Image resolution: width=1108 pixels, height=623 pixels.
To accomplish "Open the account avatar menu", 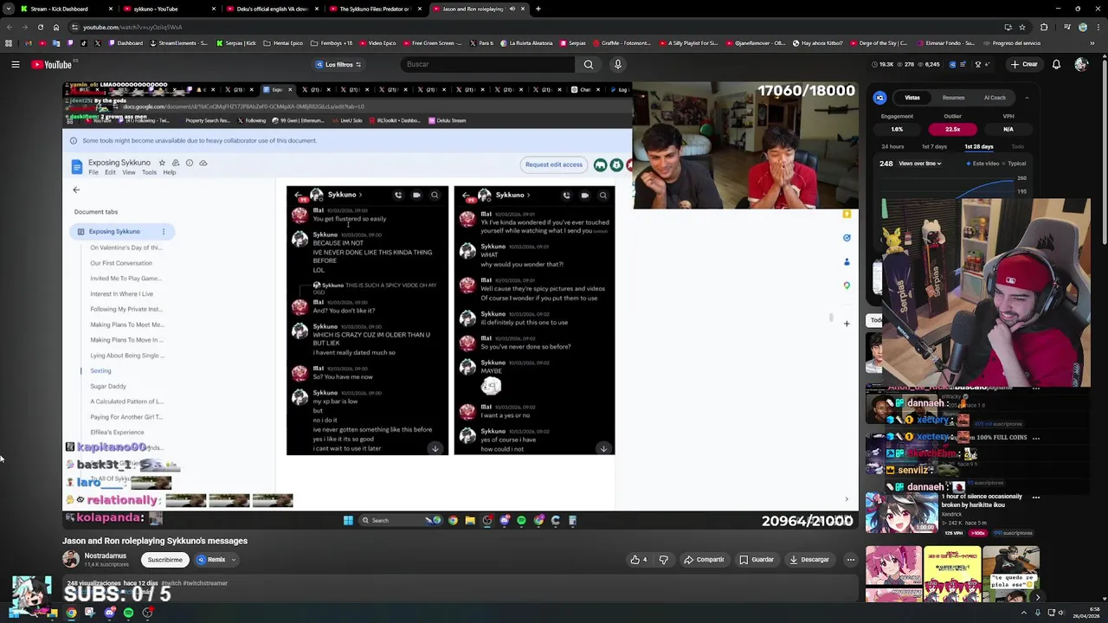I will point(1081,64).
